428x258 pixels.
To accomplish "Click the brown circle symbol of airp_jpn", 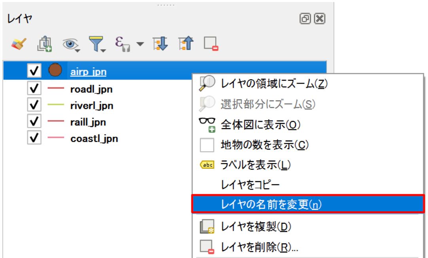I will coord(55,70).
